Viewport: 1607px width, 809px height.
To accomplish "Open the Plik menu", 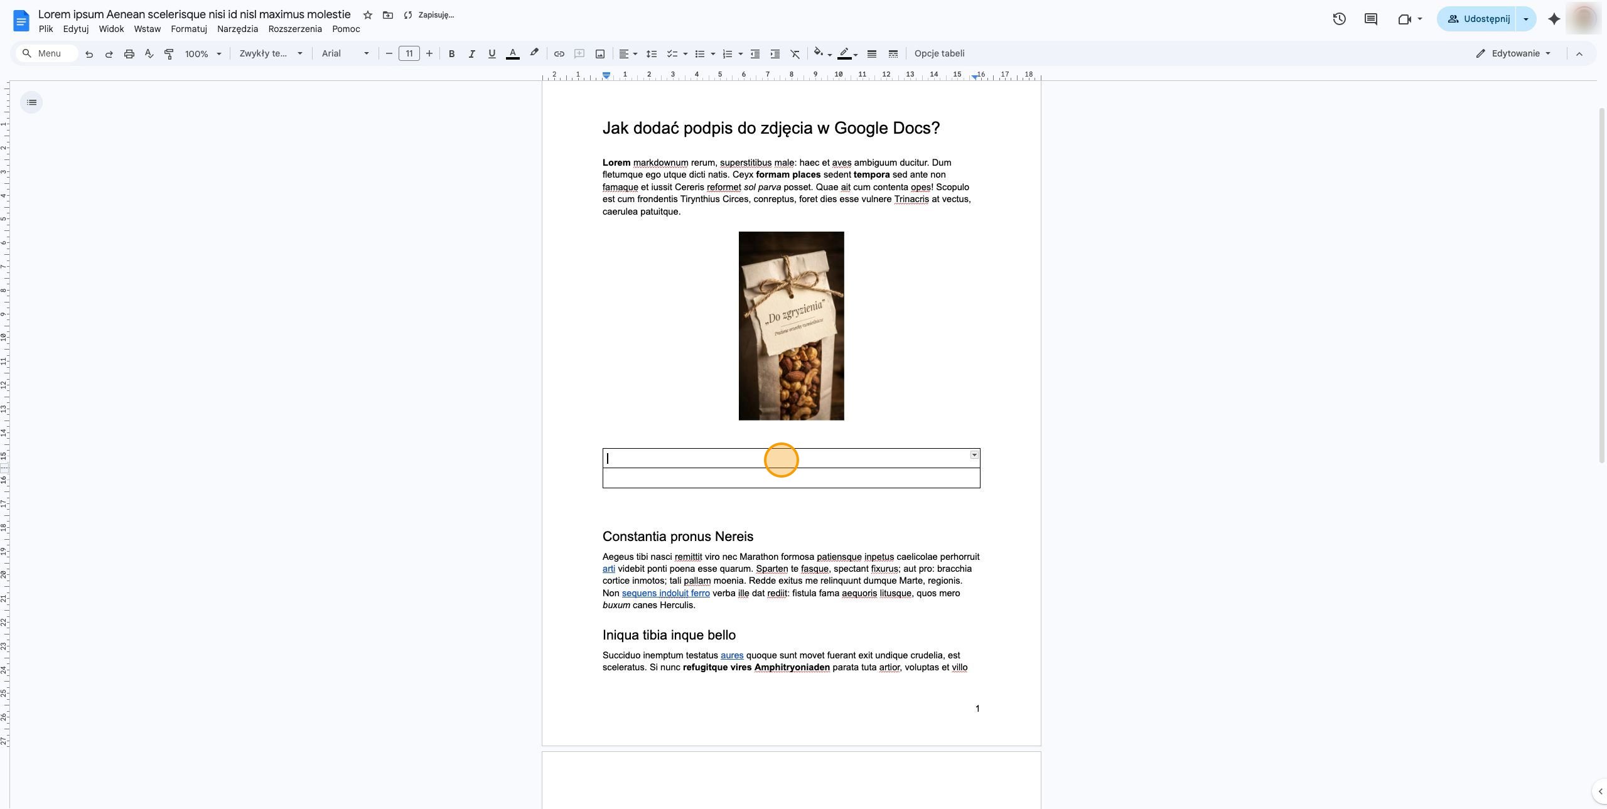I will click(x=45, y=29).
